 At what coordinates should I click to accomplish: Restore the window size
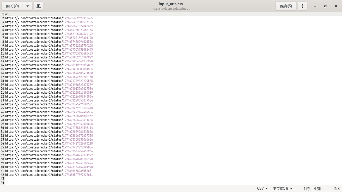[325, 6]
